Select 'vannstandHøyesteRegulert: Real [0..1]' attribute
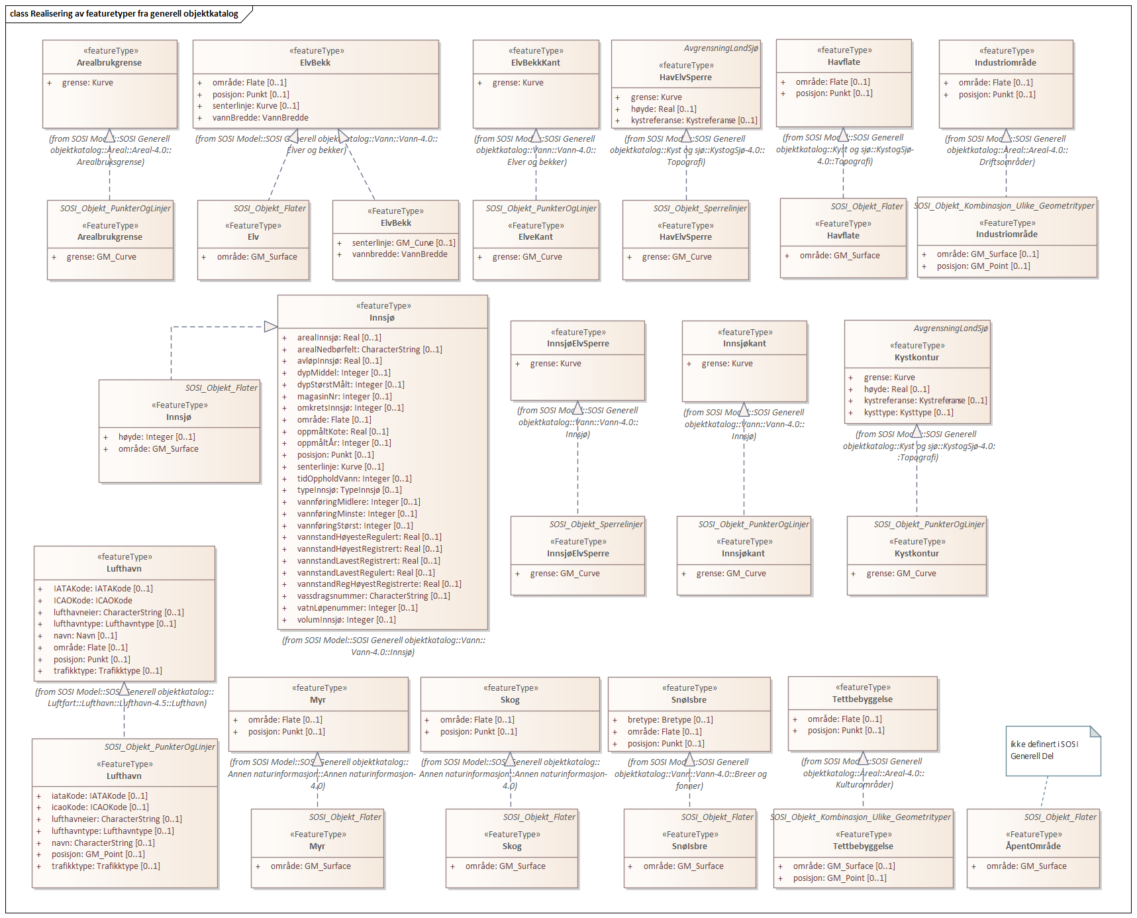Screen dimensions: 1137x918 369,536
